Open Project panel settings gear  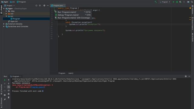click(44, 5)
